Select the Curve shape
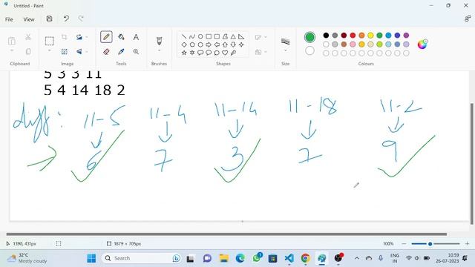 coord(192,36)
